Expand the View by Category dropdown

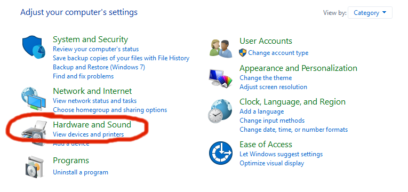(x=370, y=12)
